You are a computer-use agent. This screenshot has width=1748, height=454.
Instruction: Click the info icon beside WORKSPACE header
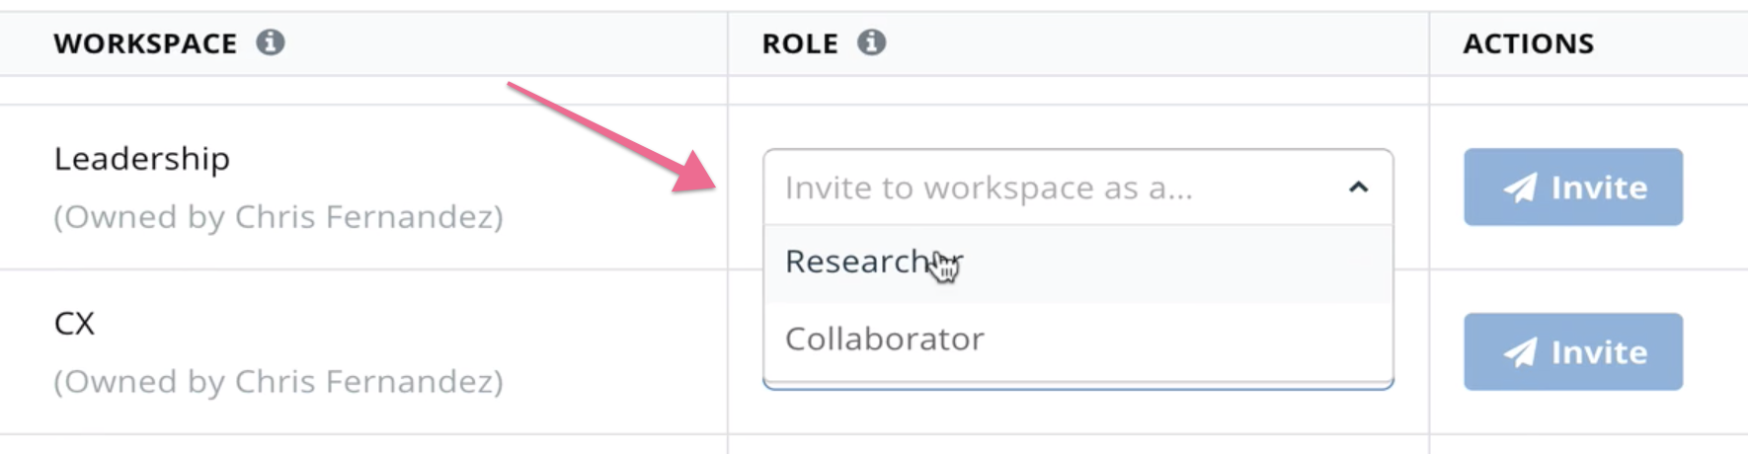271,42
